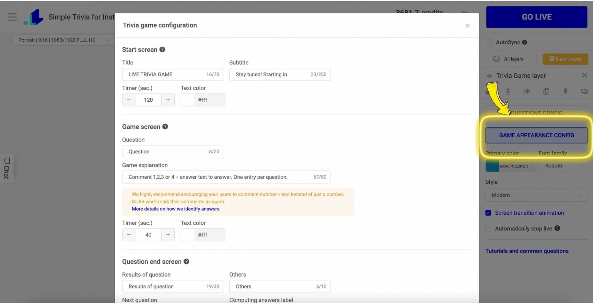Decrease the Game screen timer
The image size is (593, 303).
(129, 235)
